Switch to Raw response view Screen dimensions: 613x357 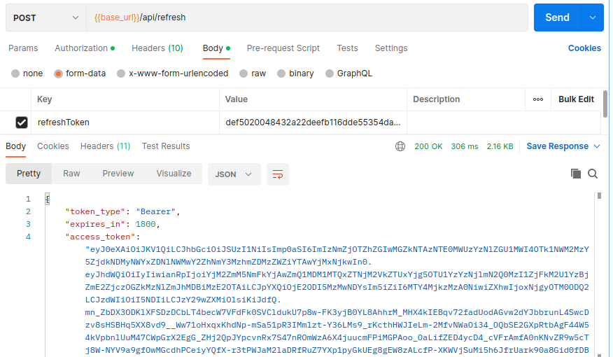coord(71,174)
